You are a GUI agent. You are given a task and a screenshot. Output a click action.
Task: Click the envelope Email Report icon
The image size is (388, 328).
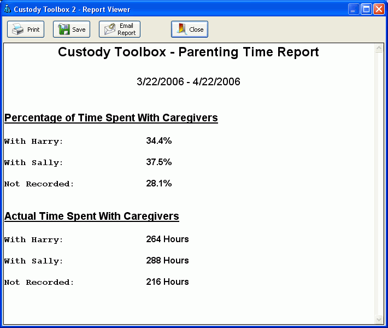[x=110, y=29]
